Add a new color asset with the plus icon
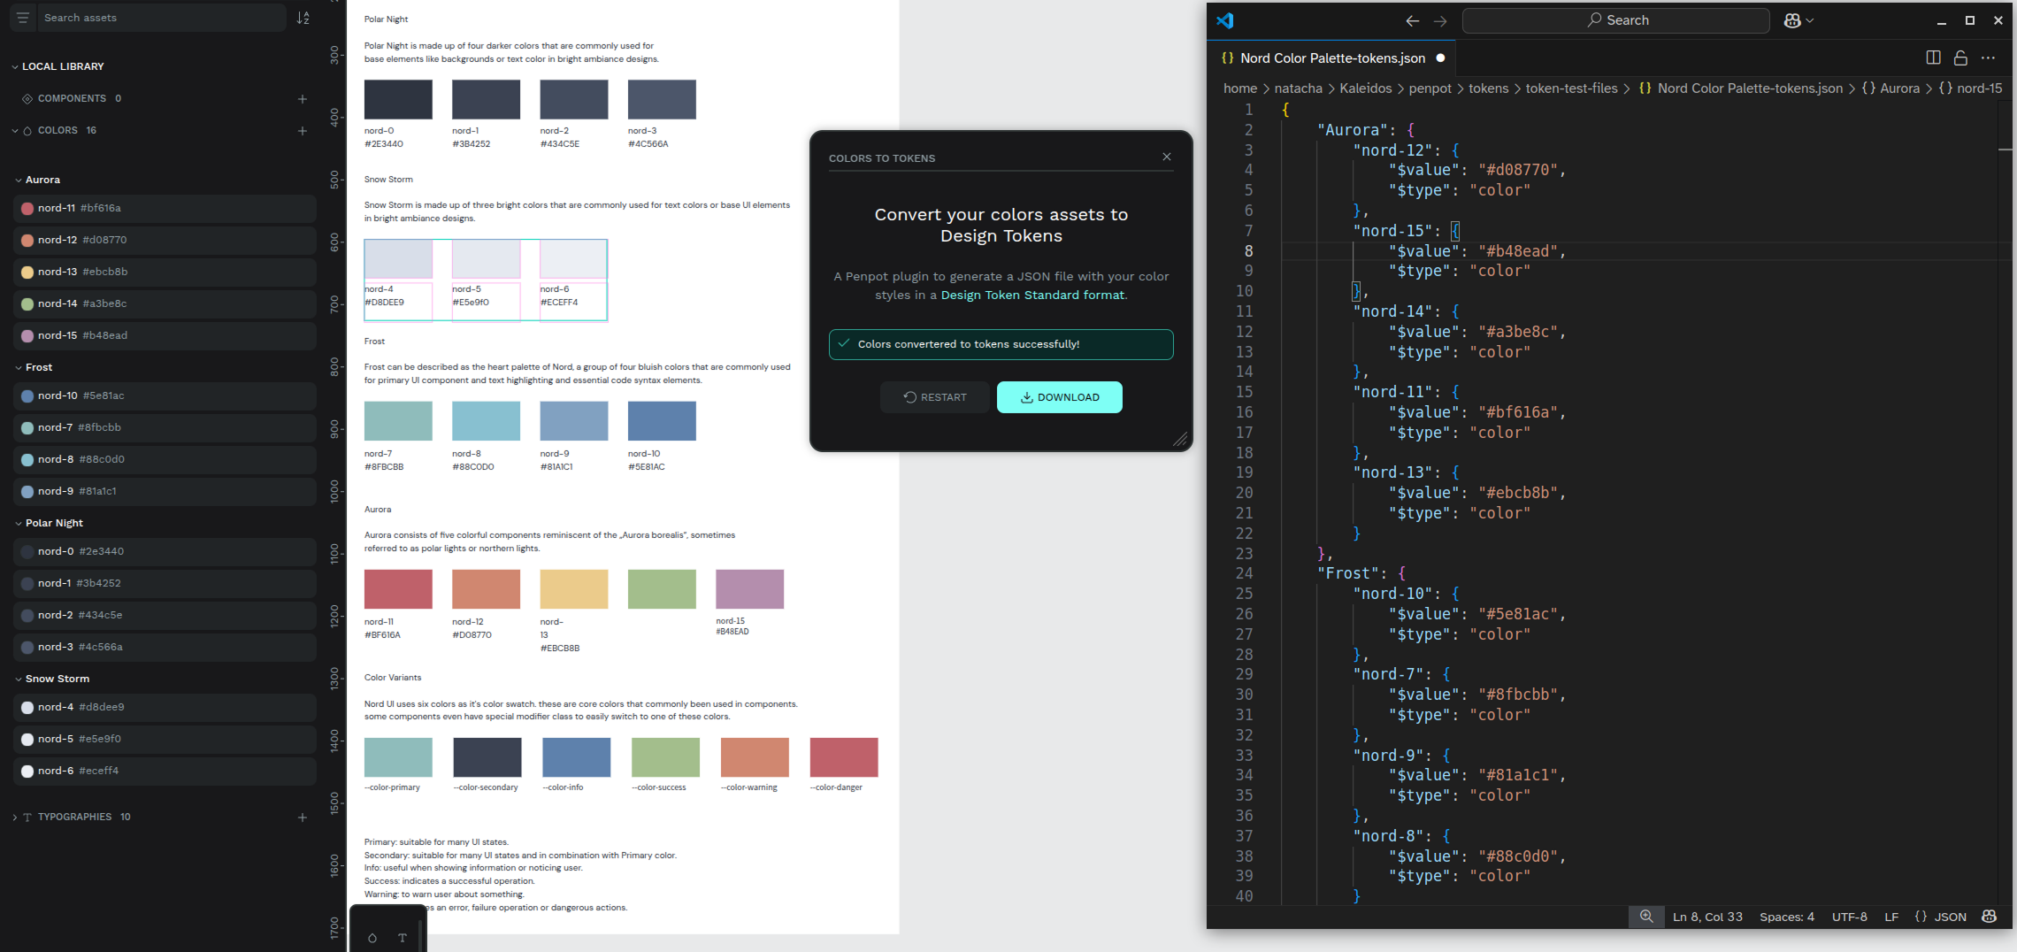Image resolution: width=2017 pixels, height=952 pixels. pos(303,130)
